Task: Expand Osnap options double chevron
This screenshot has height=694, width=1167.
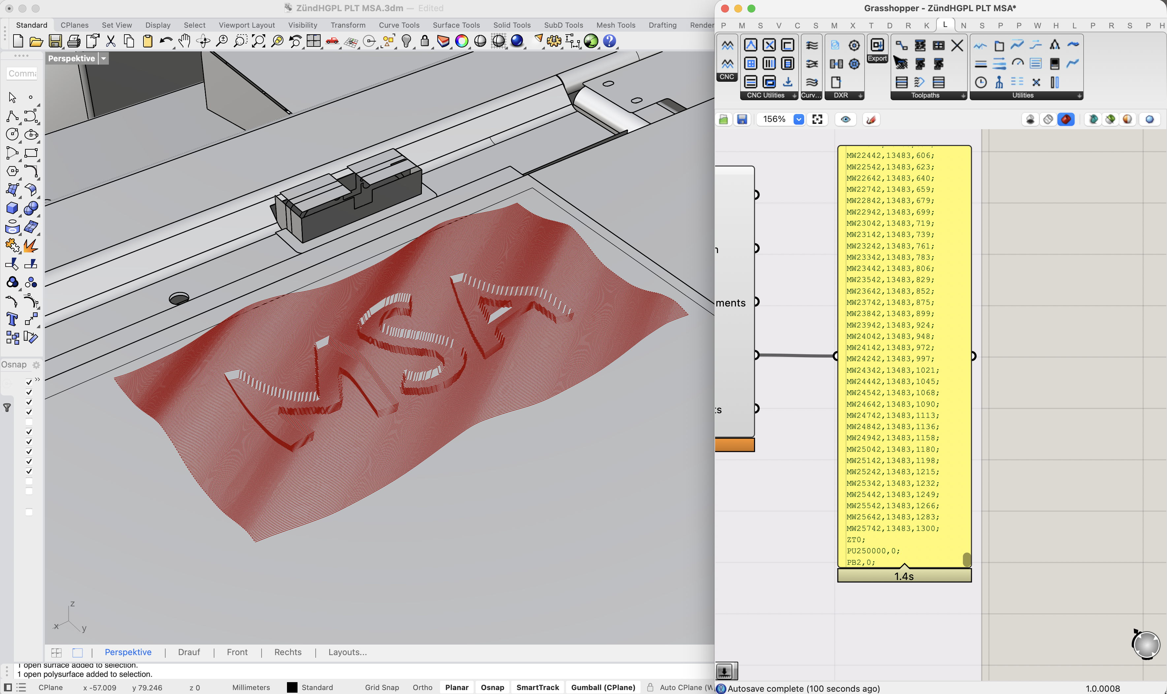Action: coord(38,379)
